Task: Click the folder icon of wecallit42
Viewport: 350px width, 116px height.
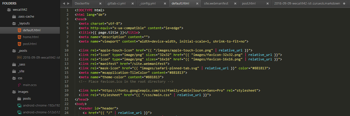Action: coord(9,10)
